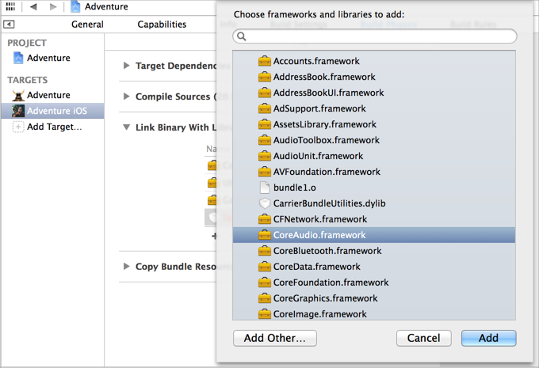Select the Adventure project name in sidebar
The height and width of the screenshot is (368, 539).
48,58
